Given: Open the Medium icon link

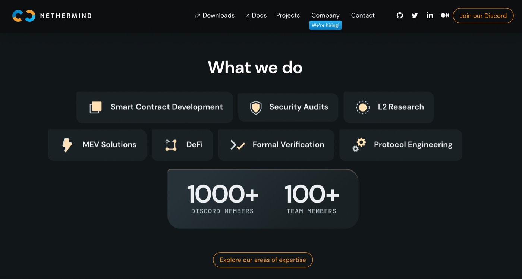Looking at the screenshot, I should coord(444,15).
